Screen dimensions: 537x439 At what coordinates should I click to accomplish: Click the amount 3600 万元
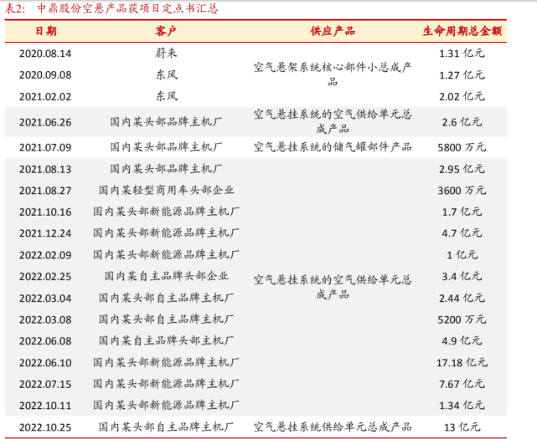click(x=462, y=191)
